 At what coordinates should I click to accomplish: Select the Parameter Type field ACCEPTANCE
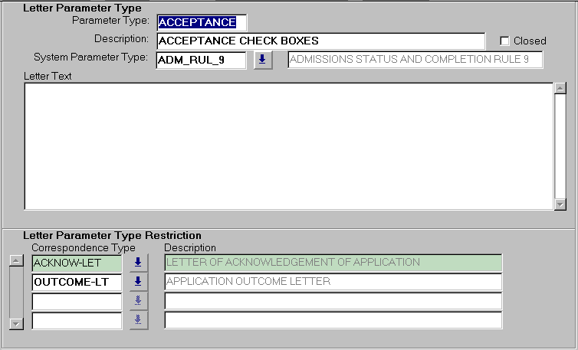coord(201,22)
